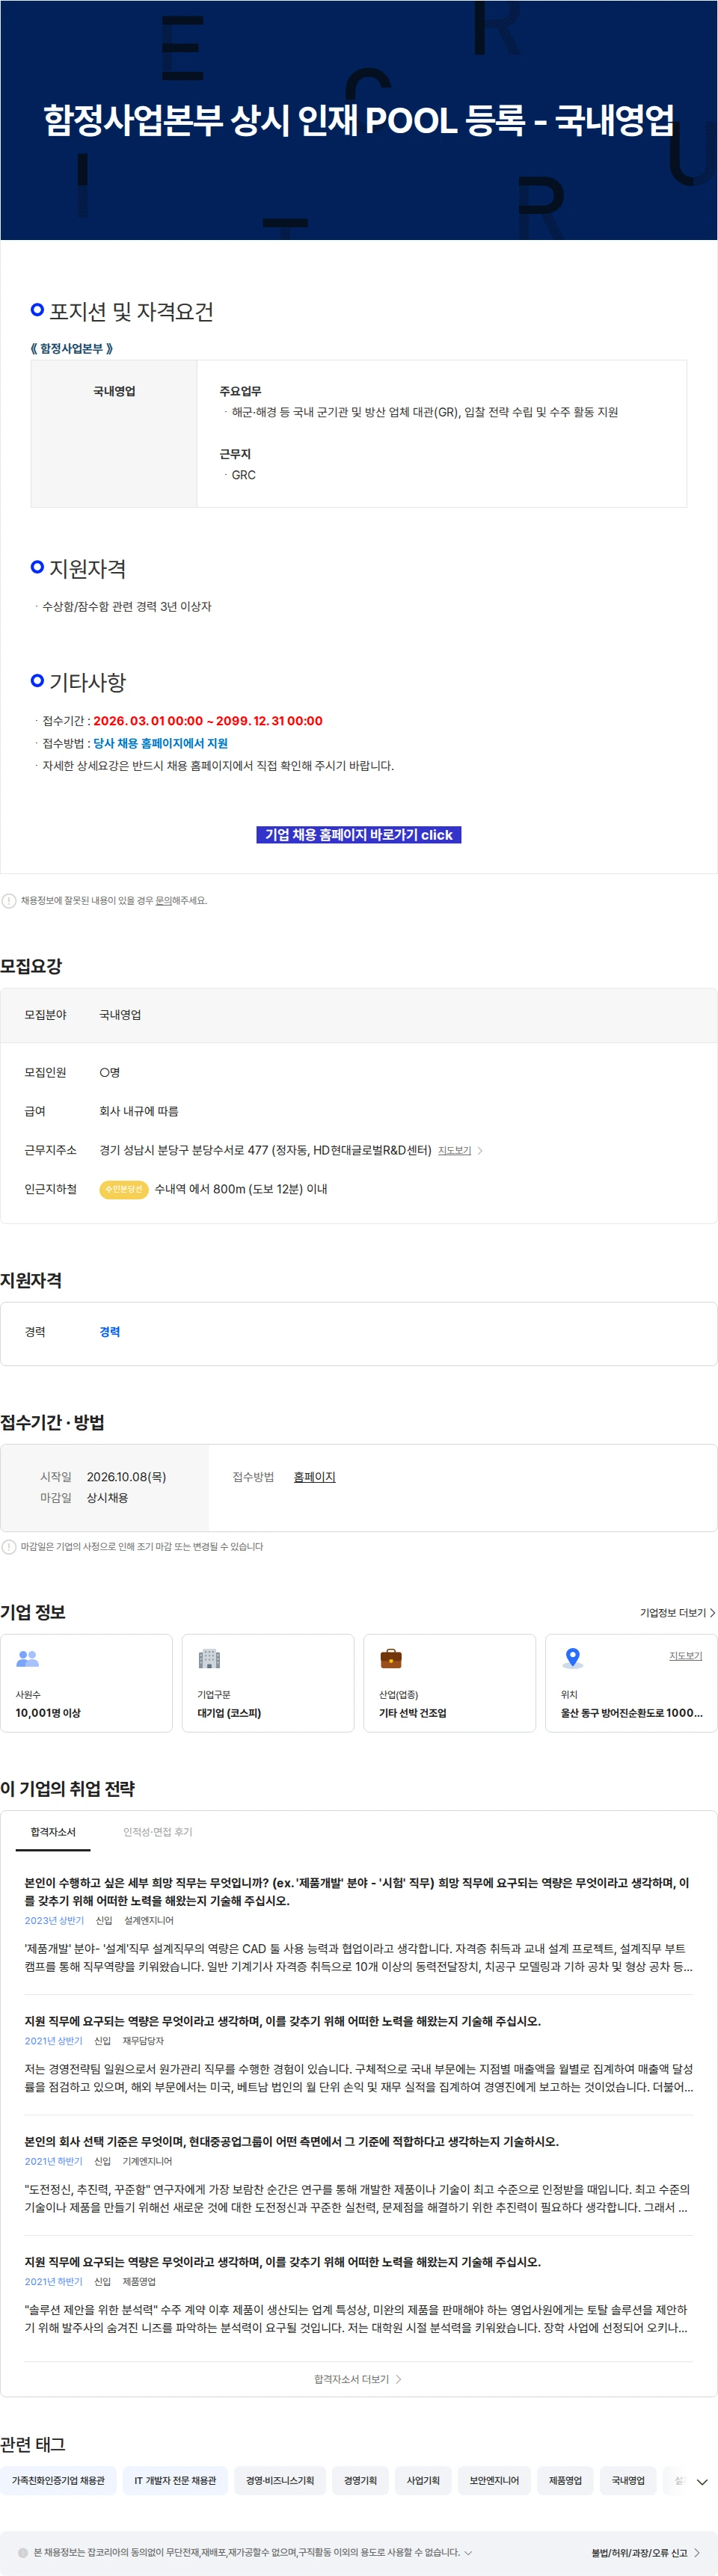Click the 대기업 (코스피) company type value
718x2576 pixels.
pyautogui.click(x=229, y=1712)
